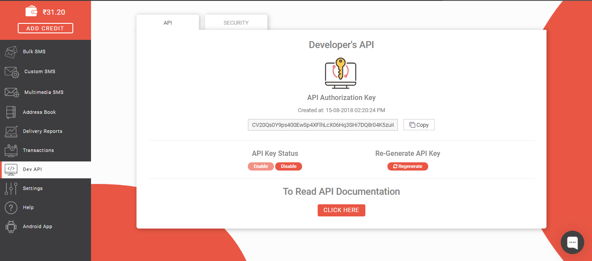Click the Re-Generate API Key label

pyautogui.click(x=408, y=153)
